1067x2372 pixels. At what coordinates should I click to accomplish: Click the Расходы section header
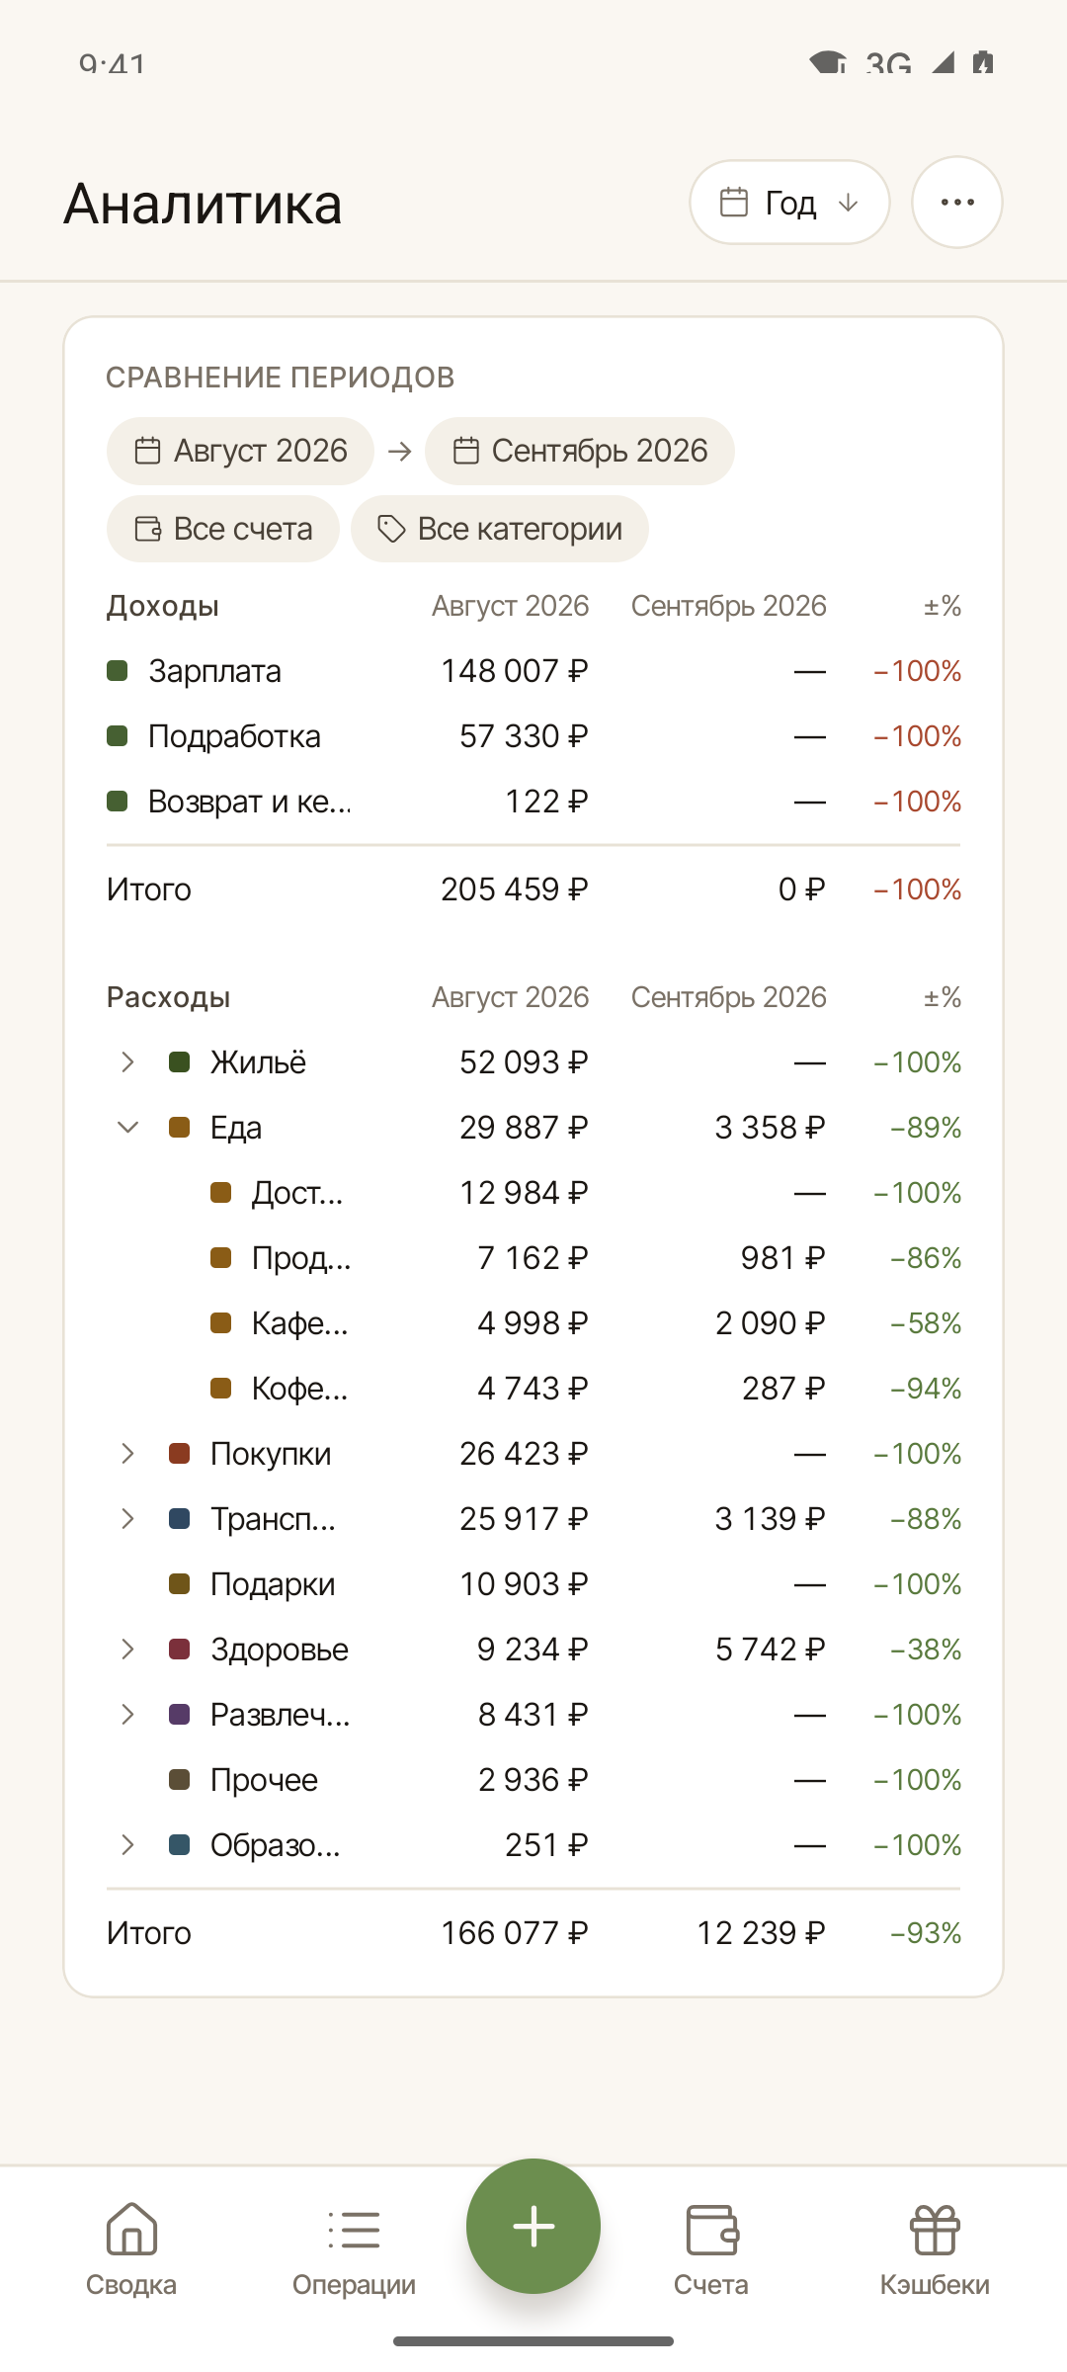168,997
